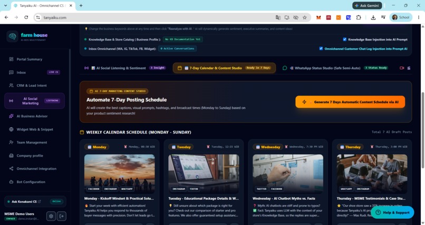
Task: Open Monday post sunset thumbnail
Action: (120, 173)
